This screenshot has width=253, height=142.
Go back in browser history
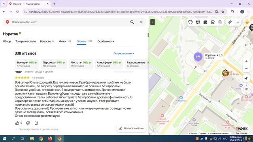(4, 12)
